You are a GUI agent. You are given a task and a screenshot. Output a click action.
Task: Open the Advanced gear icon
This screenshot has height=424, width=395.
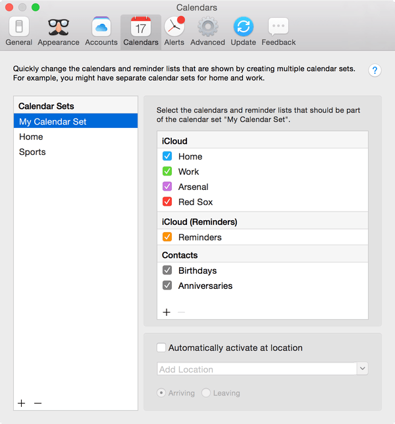pos(207,32)
